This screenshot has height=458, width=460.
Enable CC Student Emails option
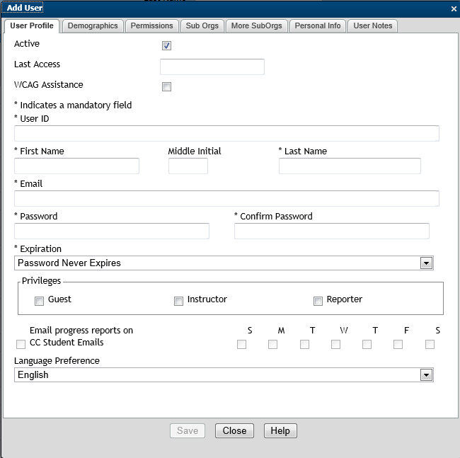(x=21, y=344)
